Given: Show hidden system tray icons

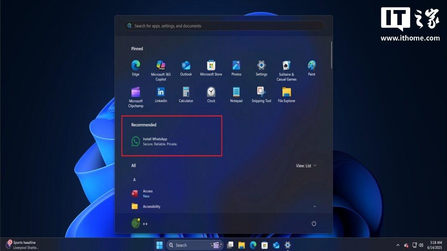Looking at the screenshot, I should (398, 245).
